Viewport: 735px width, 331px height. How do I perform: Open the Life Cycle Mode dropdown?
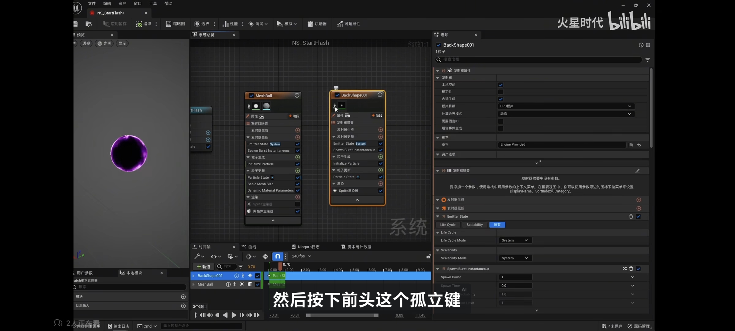(x=515, y=240)
